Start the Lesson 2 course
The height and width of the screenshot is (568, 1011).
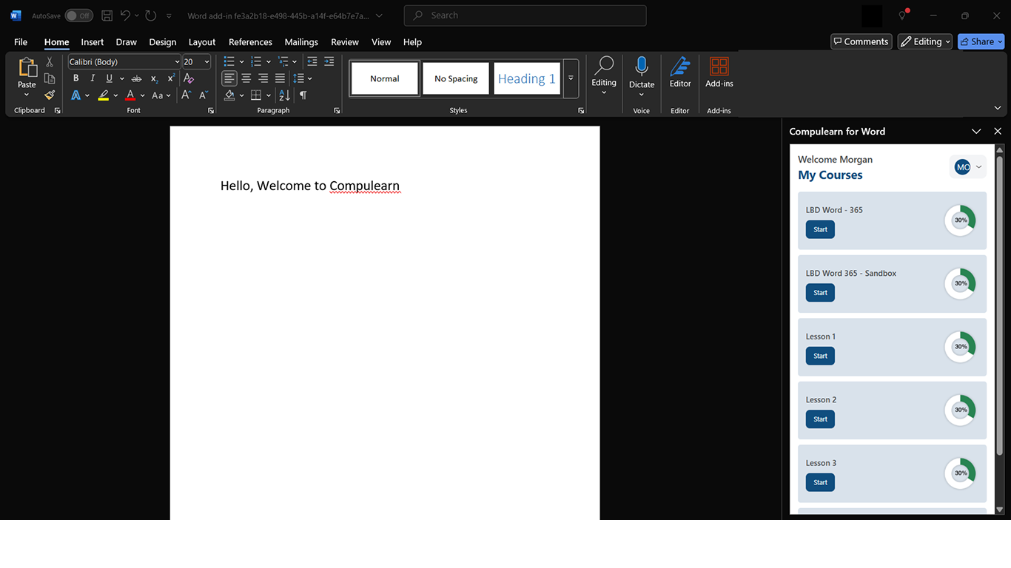coord(820,419)
